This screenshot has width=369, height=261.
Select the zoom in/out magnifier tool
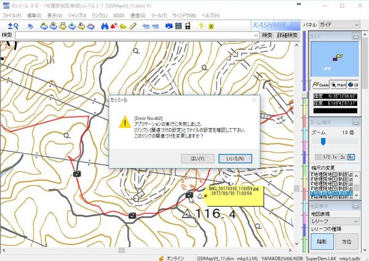coord(13,26)
